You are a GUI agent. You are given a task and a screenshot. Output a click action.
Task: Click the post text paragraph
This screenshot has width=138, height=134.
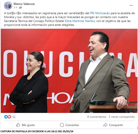point(69,19)
